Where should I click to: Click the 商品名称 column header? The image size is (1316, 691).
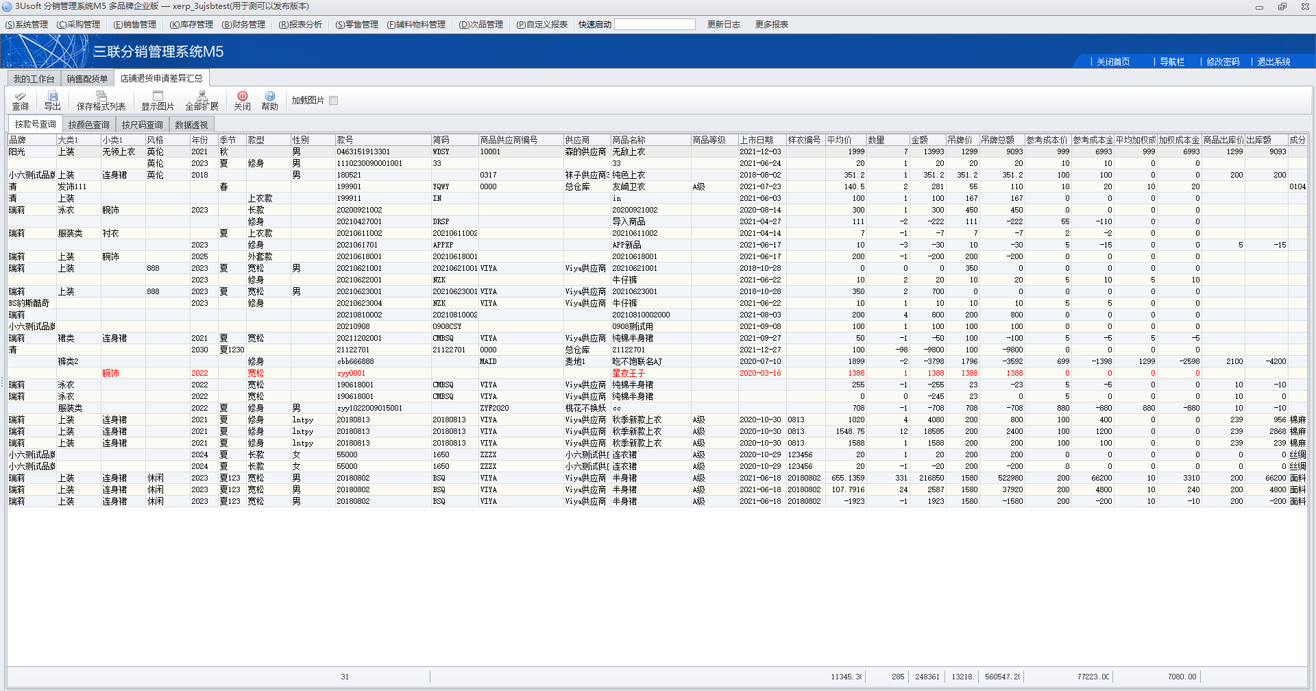(x=651, y=140)
